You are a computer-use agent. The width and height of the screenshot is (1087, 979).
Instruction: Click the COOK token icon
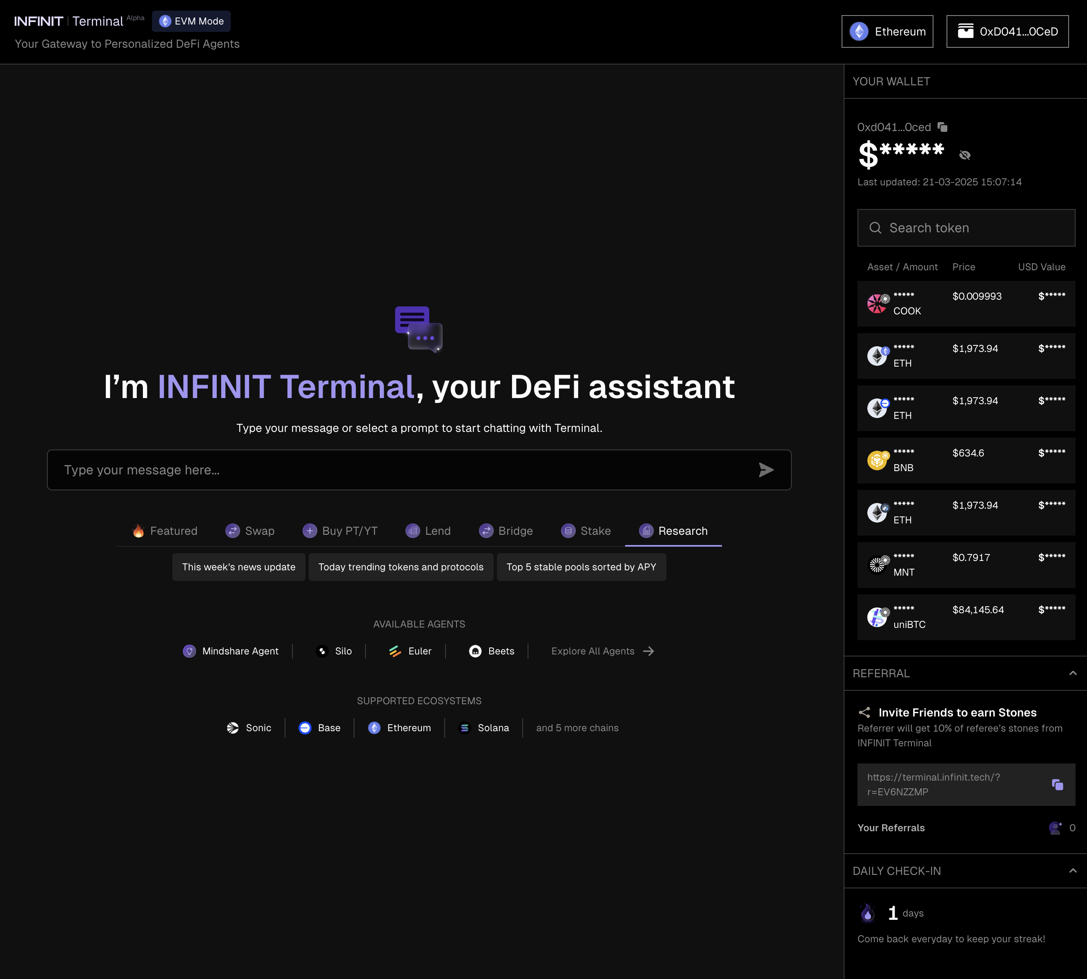877,303
